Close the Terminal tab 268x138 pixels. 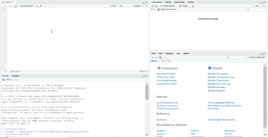[x=20, y=76]
